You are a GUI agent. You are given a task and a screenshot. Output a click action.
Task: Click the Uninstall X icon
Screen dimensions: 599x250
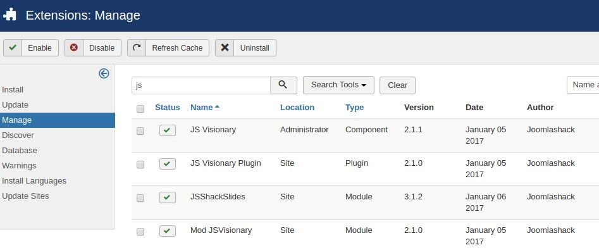tap(225, 47)
